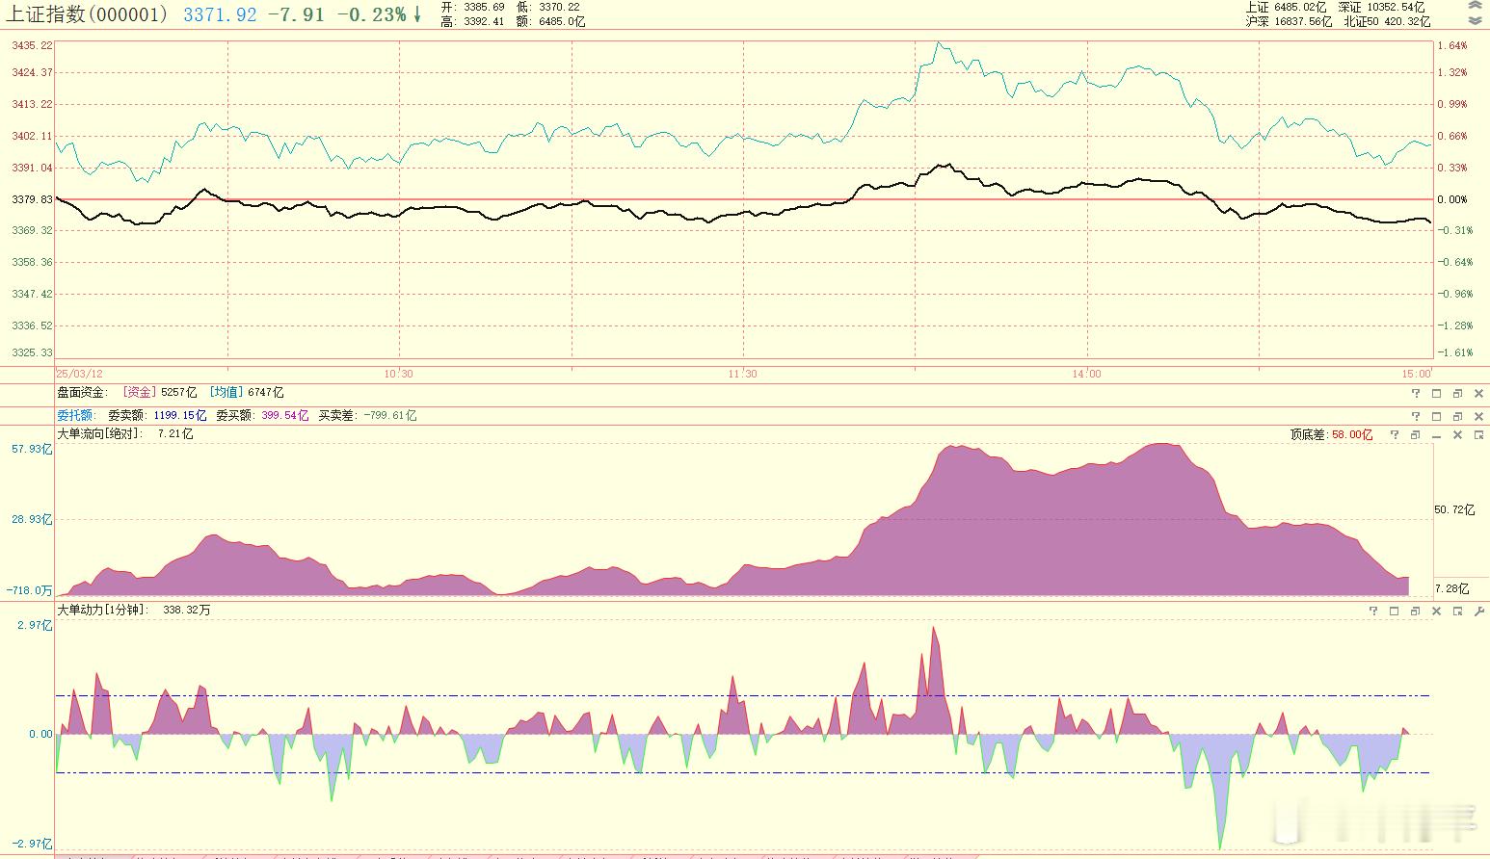This screenshot has height=859, width=1490.
Task: Click the 1.64% percentage axis label
Action: pos(1452,45)
